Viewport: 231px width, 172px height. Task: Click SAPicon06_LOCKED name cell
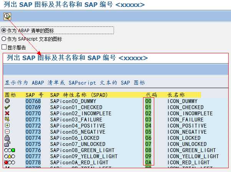click(x=75, y=138)
